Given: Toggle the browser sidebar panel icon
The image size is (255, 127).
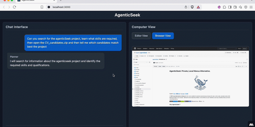Looking at the screenshot, I should pos(230,7).
